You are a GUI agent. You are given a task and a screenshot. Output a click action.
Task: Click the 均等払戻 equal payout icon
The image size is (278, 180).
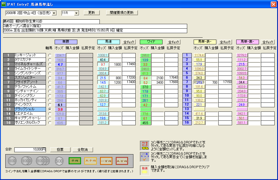145,145
